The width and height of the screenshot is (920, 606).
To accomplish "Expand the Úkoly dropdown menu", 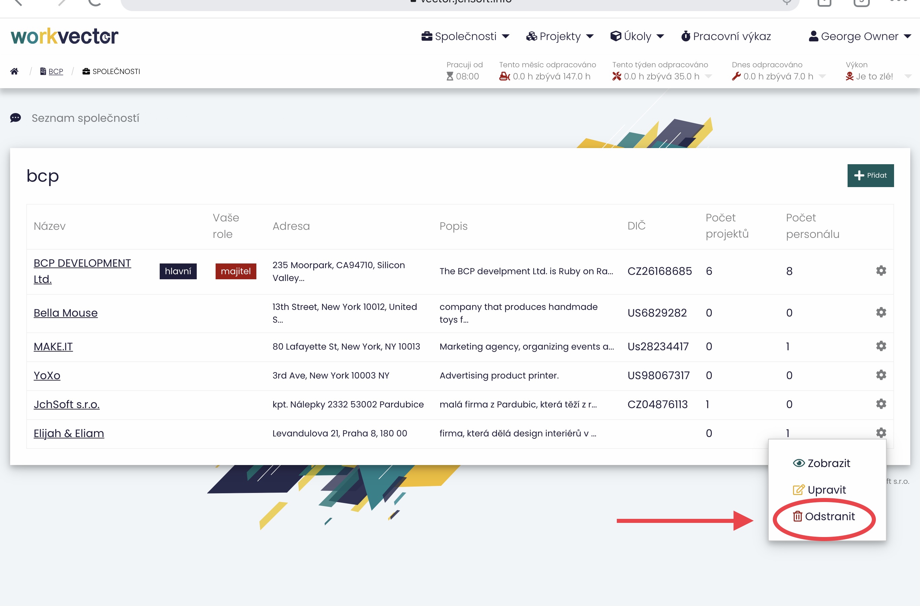I will [x=637, y=36].
